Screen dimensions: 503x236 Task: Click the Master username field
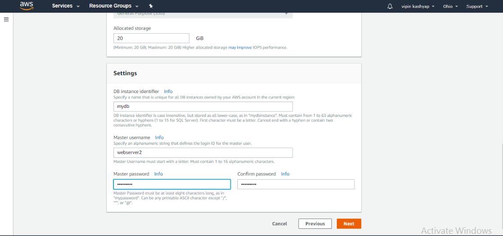click(x=203, y=152)
